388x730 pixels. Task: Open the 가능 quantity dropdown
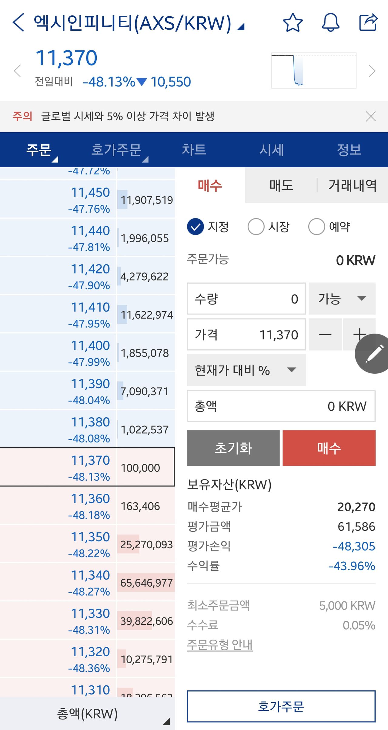point(342,299)
